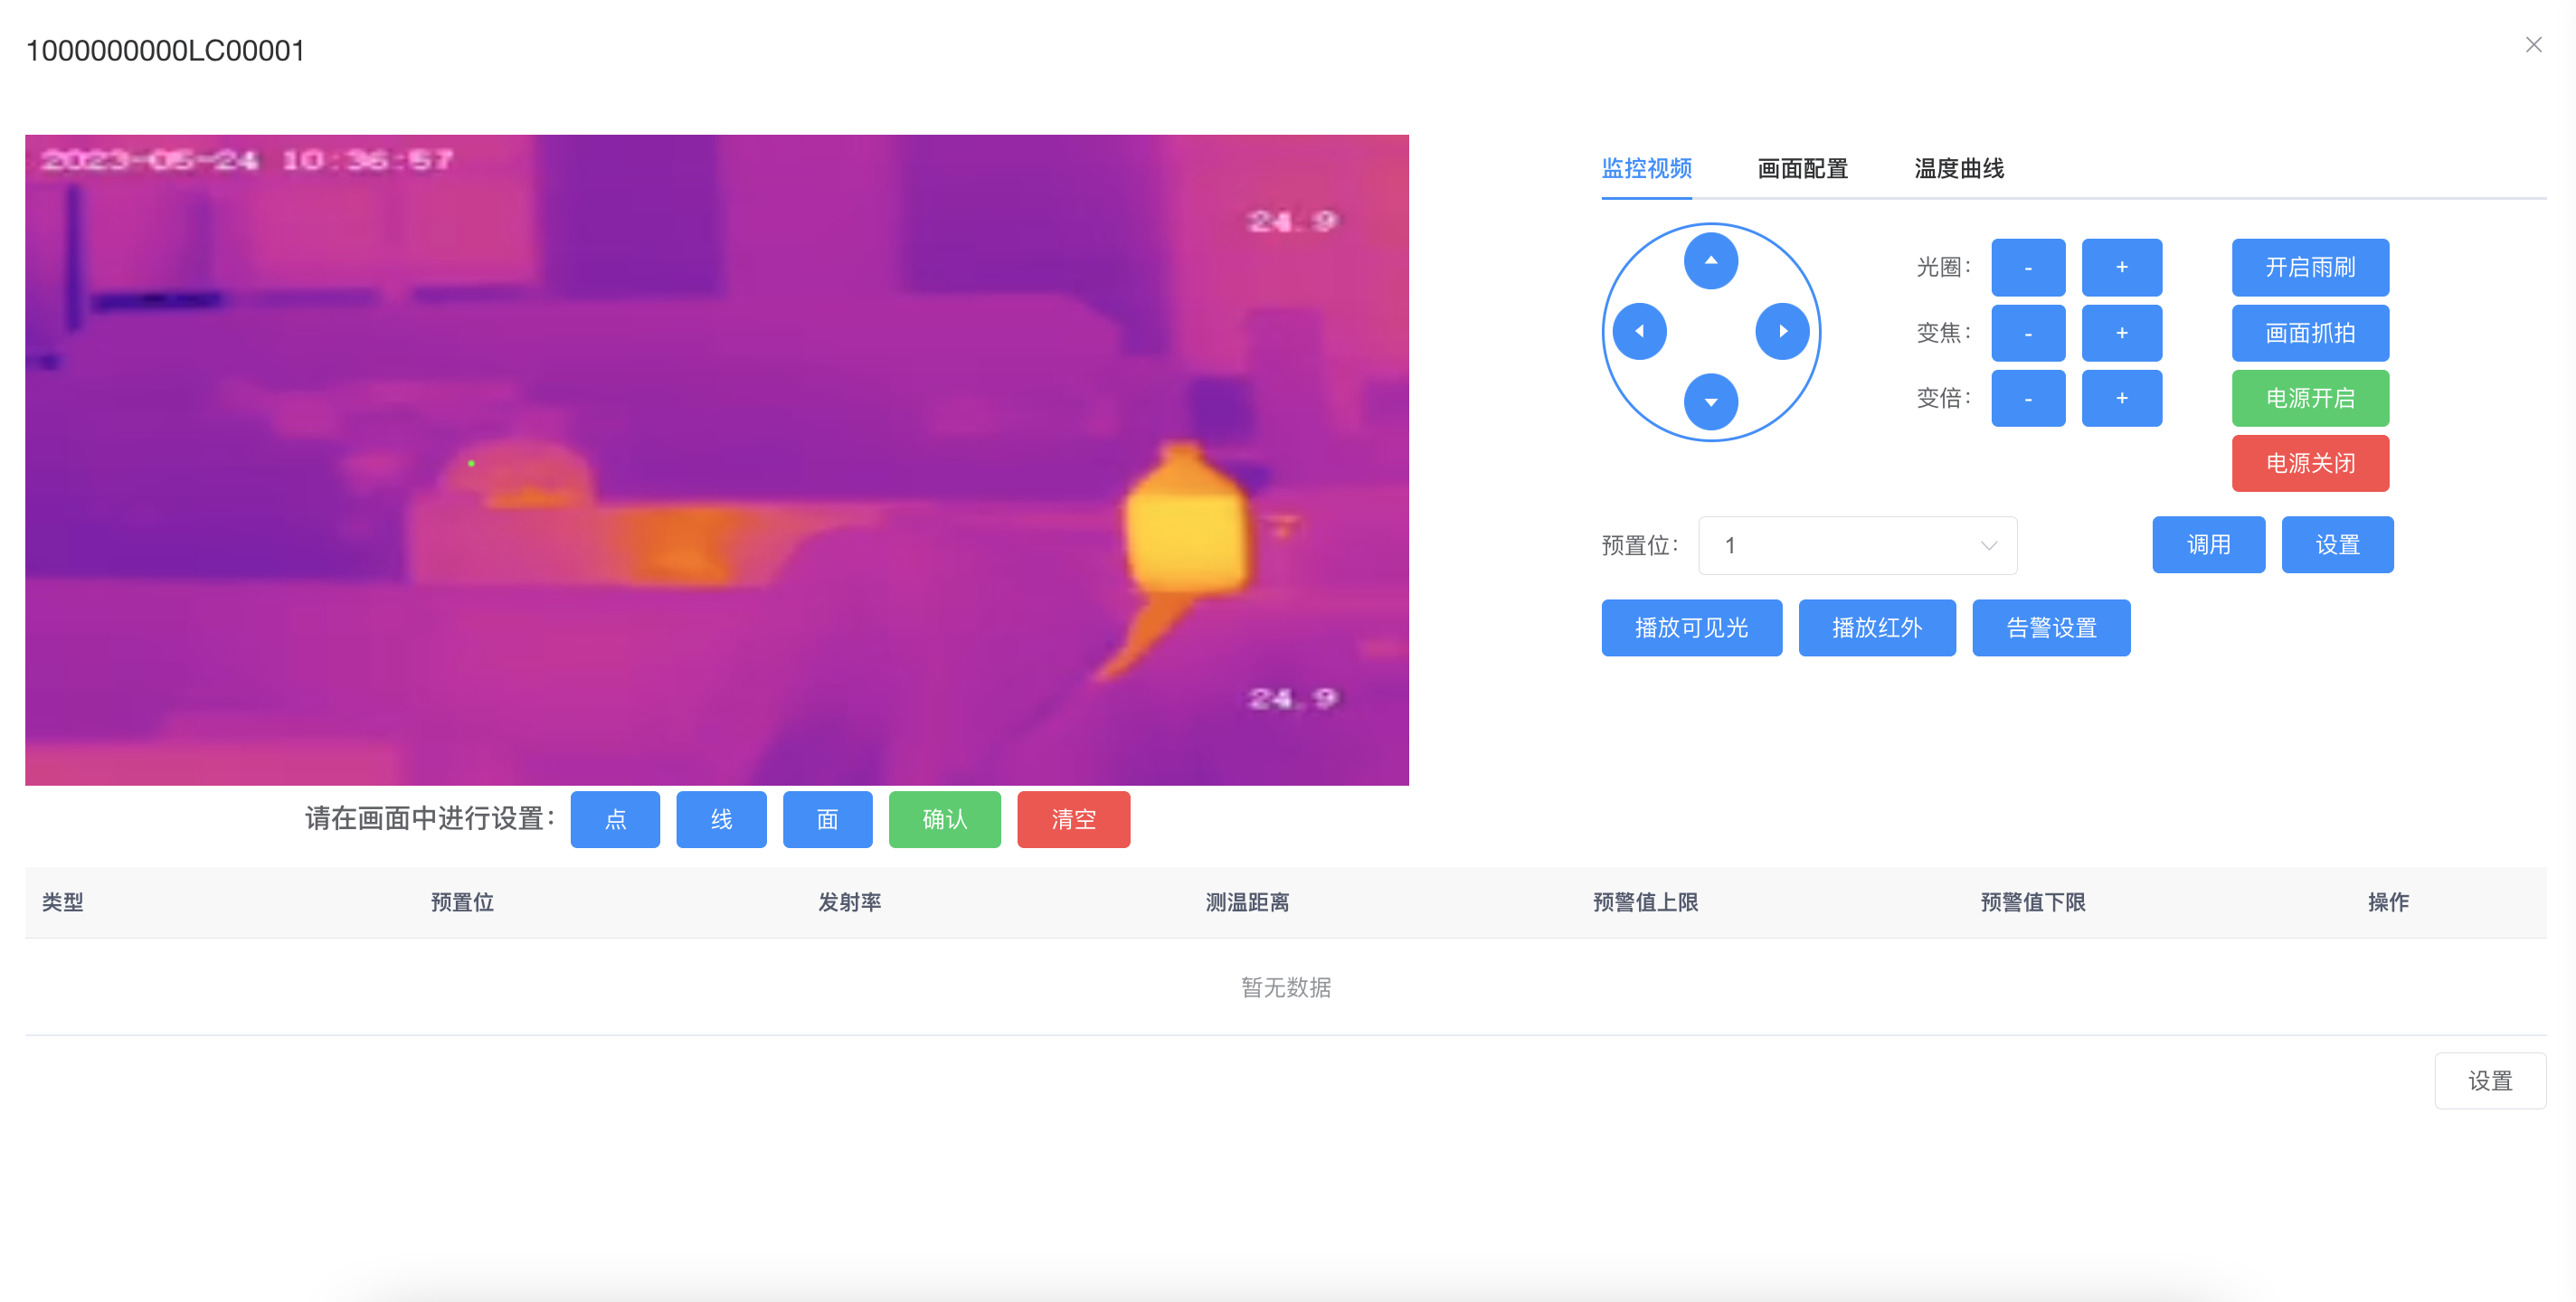Screen dimensions: 2576x1302
Task: Tilt camera down with the down arrow
Action: pos(1710,402)
